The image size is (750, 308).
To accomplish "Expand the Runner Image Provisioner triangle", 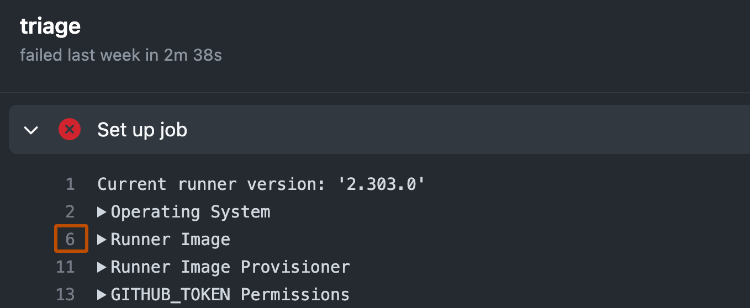I will pos(102,267).
